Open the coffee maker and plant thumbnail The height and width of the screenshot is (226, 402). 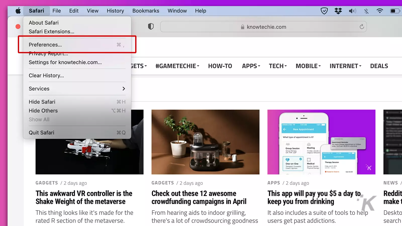(x=206, y=142)
